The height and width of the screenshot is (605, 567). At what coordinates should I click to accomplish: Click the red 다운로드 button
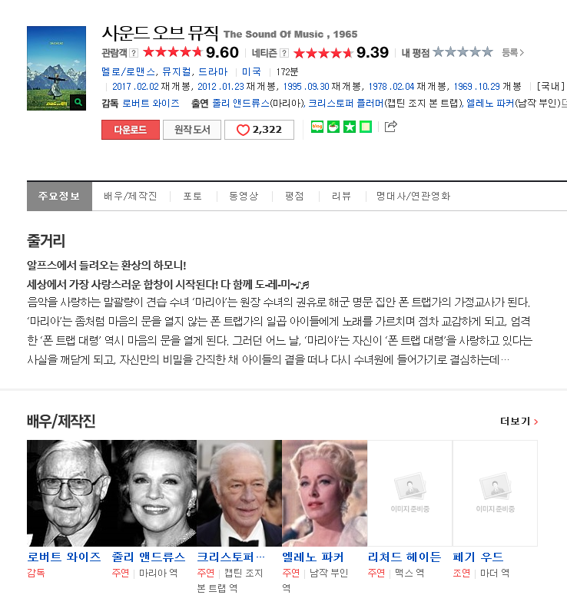[131, 130]
